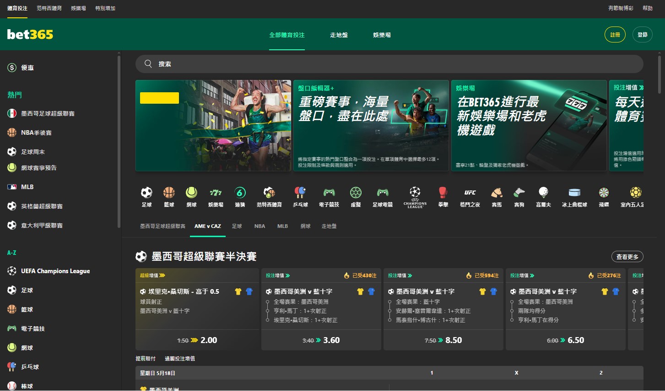Open the 盤口編輯器+ bet builder banner

click(371, 126)
